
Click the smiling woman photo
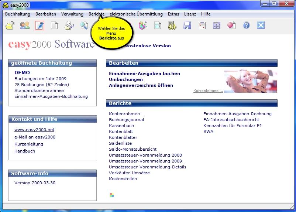pyautogui.click(x=251, y=81)
